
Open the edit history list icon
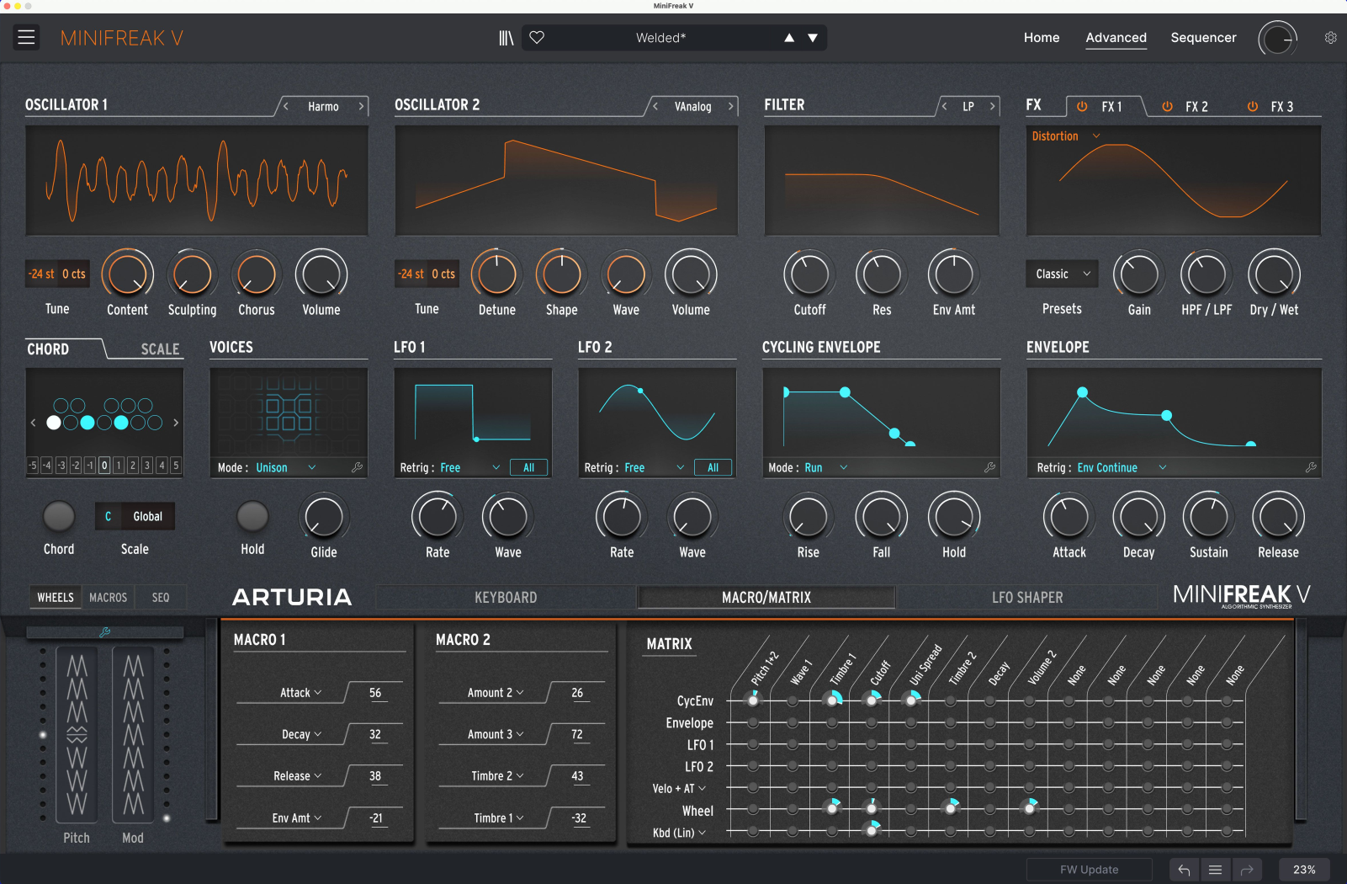tap(1215, 870)
